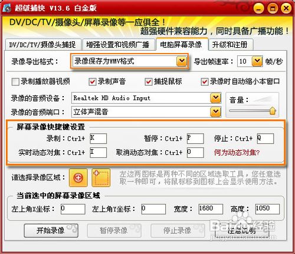Click 注意说明 button
This screenshot has height=254, width=295.
click(x=242, y=230)
